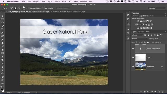Open macOS Spotlight search
The width and height of the screenshot is (167, 94).
coord(159,1)
